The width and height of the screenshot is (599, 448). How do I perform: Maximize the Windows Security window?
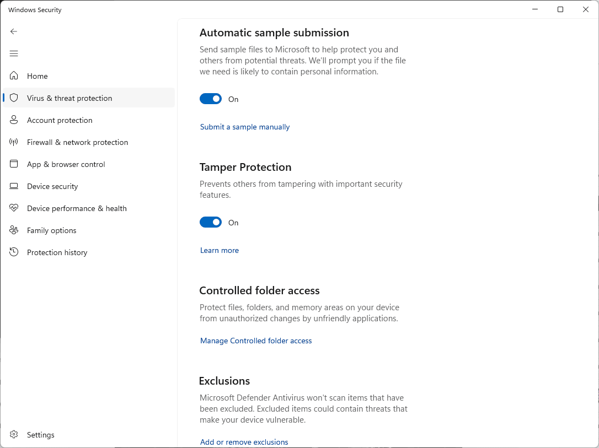[x=560, y=9]
